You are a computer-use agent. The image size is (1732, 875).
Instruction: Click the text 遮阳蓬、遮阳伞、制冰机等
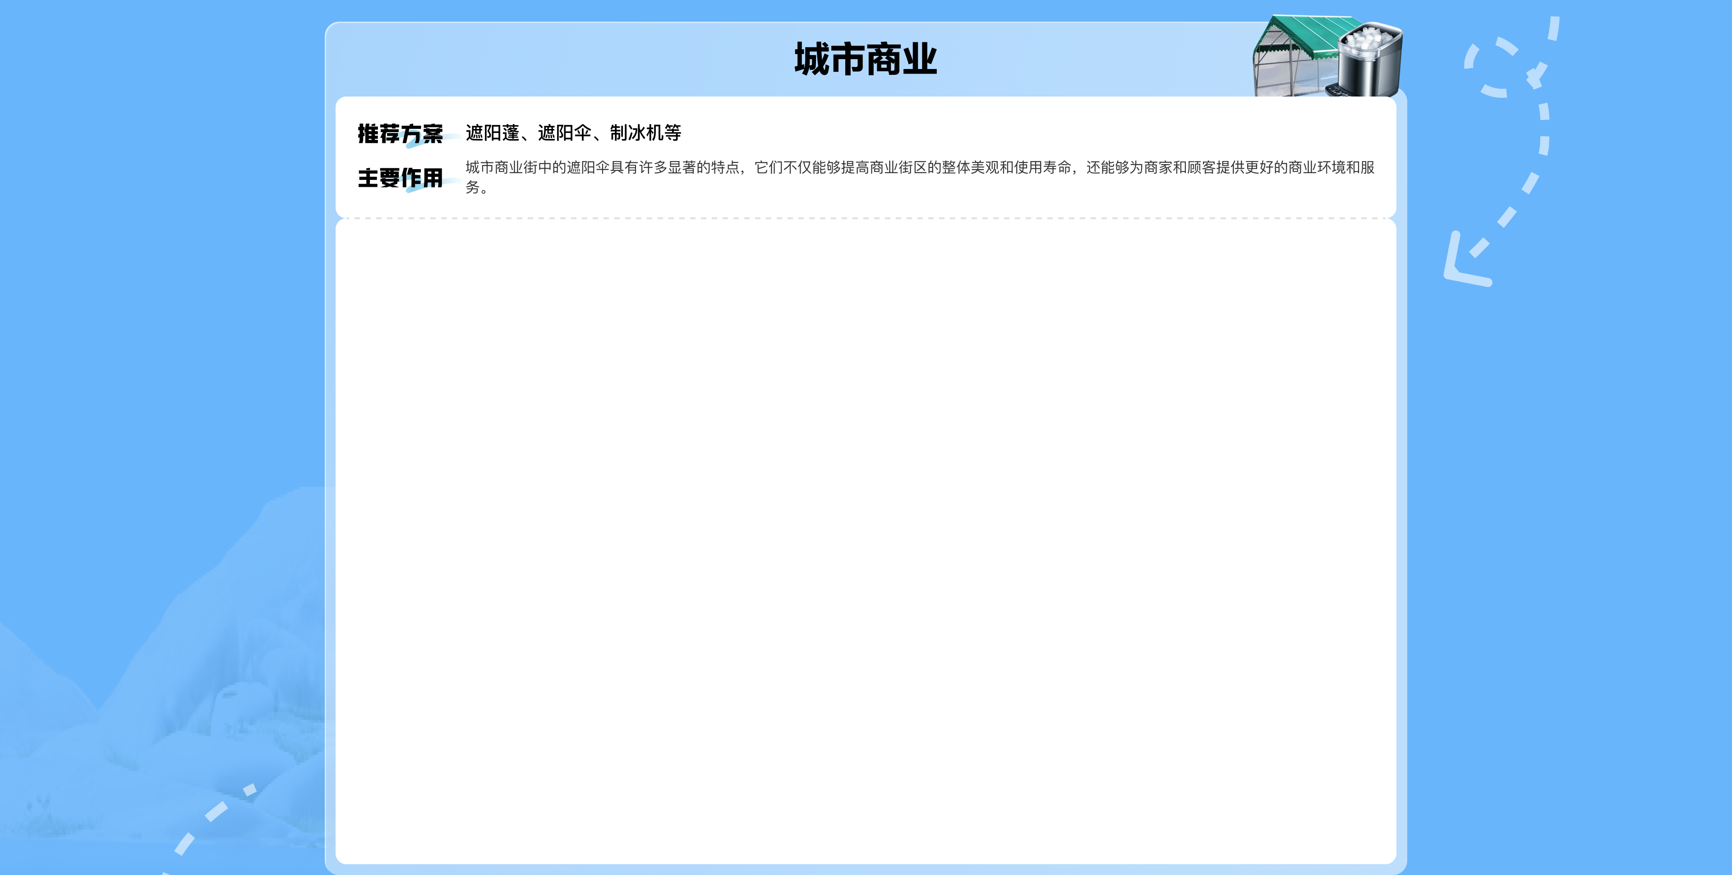click(574, 133)
